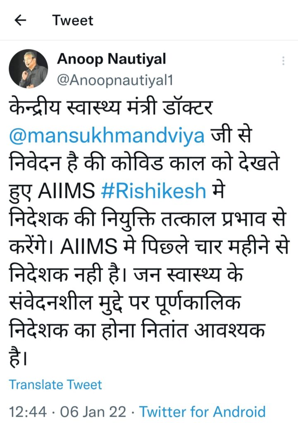Tap the Anoop Nautiyal display name
The width and height of the screenshot is (298, 423).
tap(112, 59)
